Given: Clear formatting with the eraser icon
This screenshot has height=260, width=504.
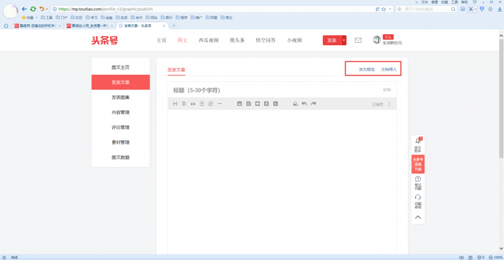Looking at the screenshot, I should click(295, 104).
